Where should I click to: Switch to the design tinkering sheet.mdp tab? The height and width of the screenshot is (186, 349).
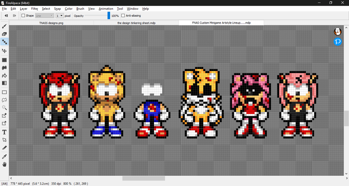click(136, 23)
